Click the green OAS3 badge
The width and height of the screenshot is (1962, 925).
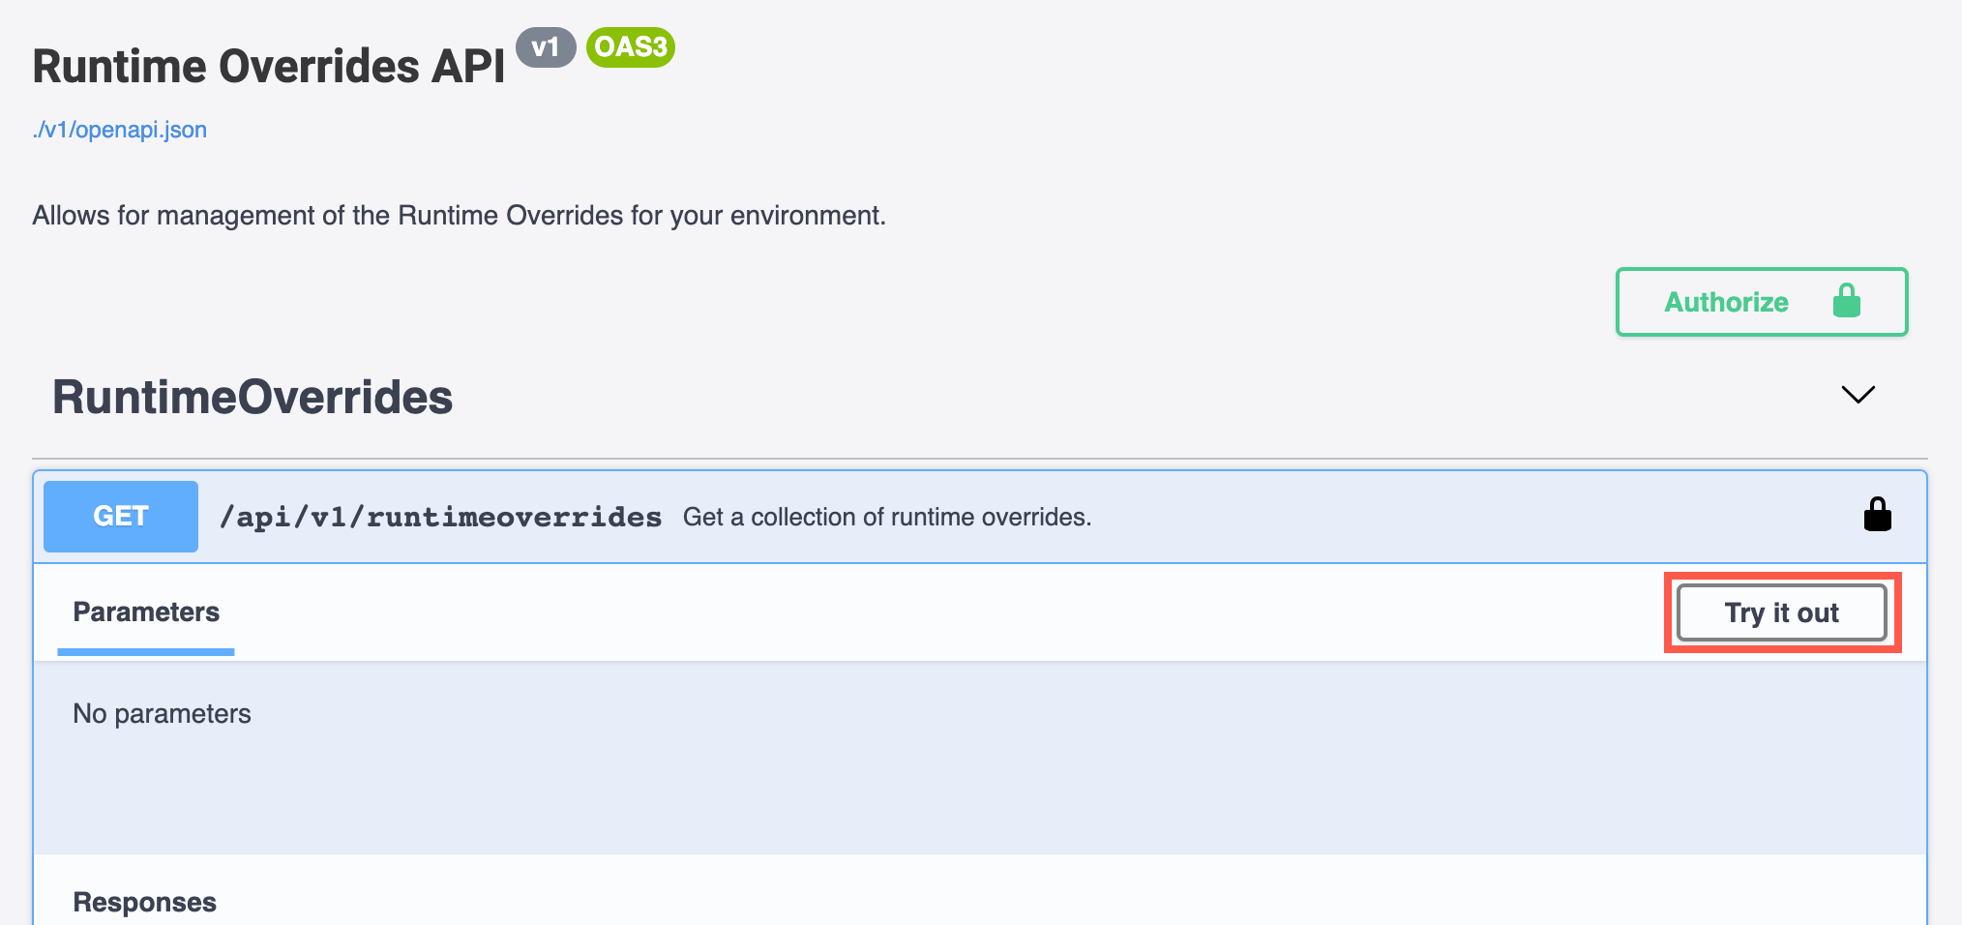[630, 47]
